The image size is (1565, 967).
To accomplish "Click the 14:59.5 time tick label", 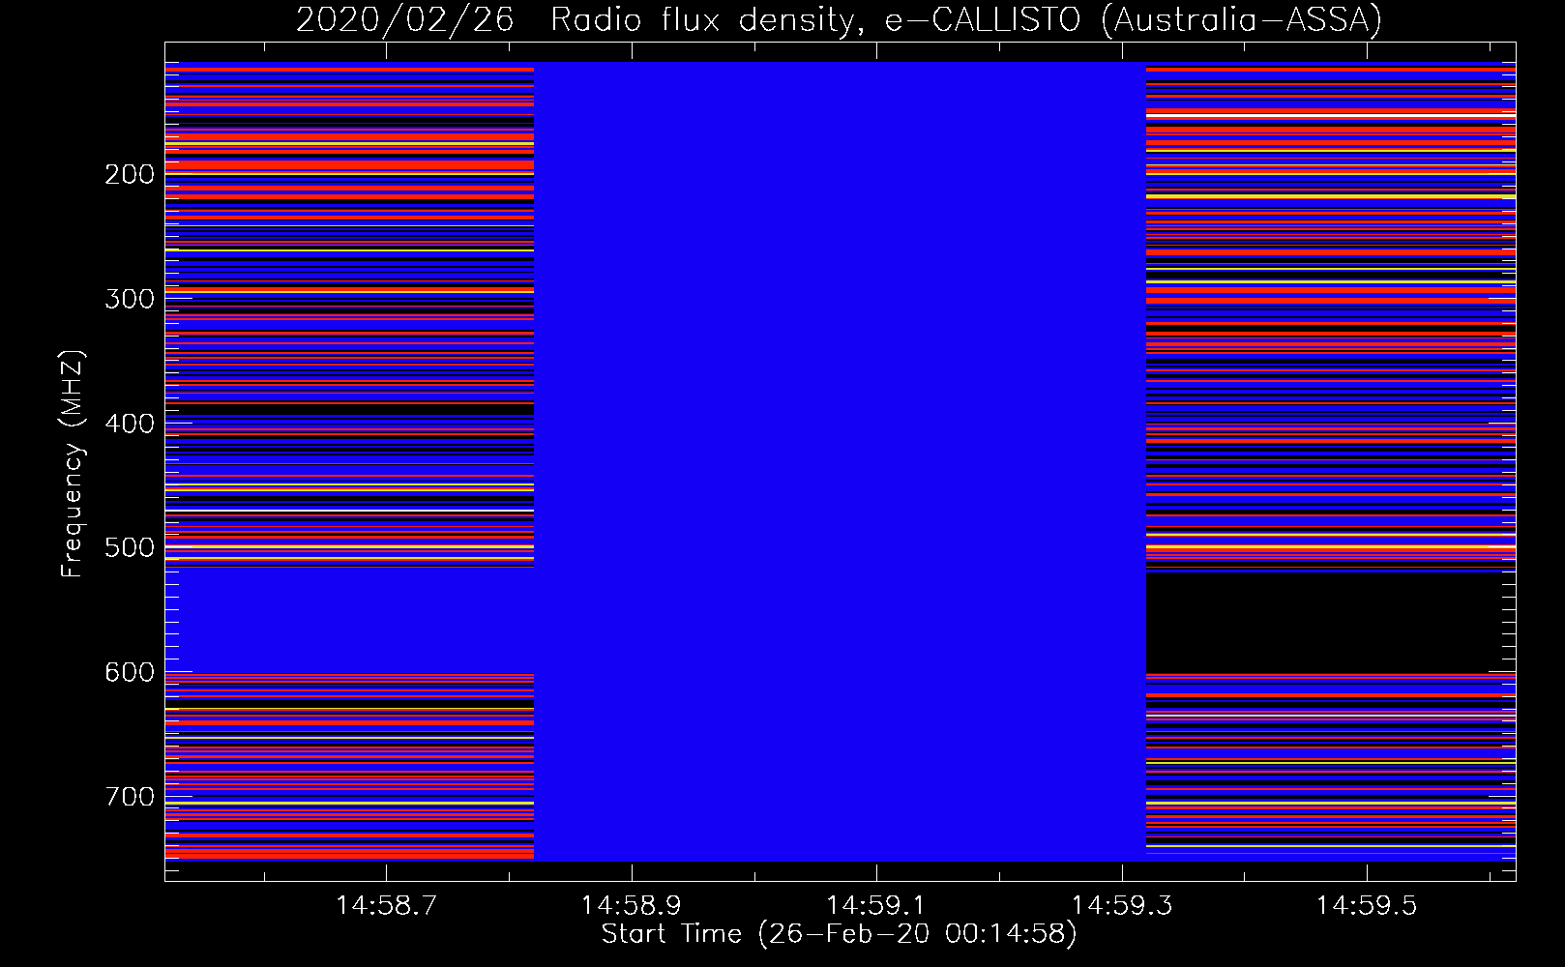I will [1366, 905].
